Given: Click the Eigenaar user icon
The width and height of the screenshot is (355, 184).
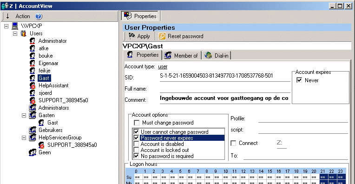Looking at the screenshot, I should pyautogui.click(x=33, y=63).
